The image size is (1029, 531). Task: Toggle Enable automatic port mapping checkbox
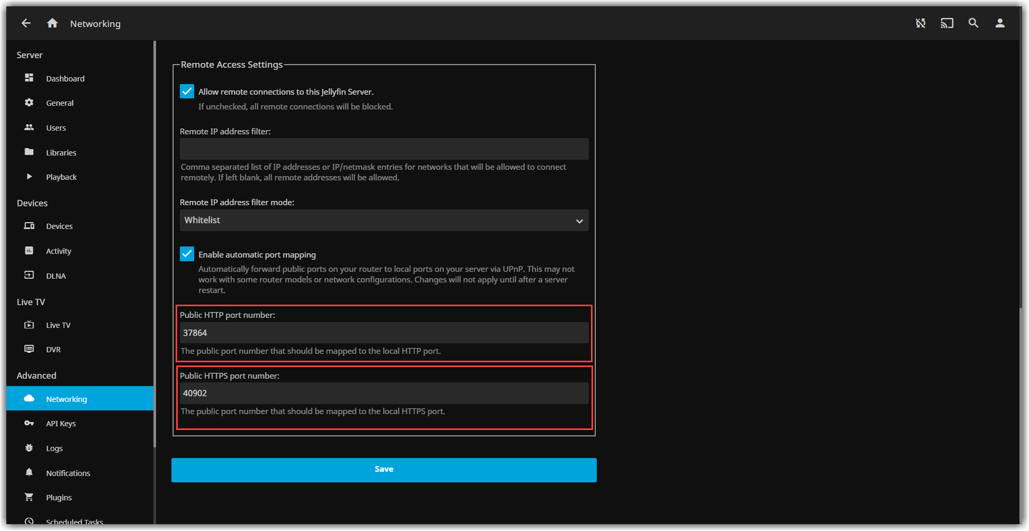point(187,254)
